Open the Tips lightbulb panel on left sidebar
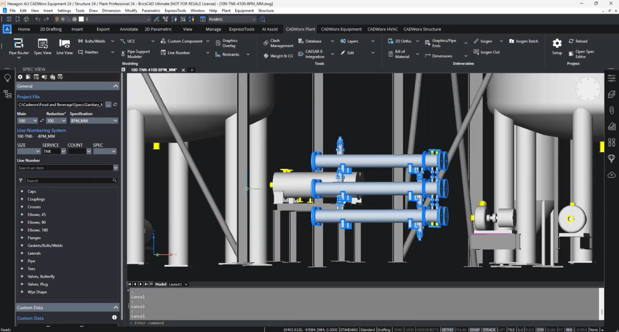This screenshot has width=619, height=332. (7, 78)
